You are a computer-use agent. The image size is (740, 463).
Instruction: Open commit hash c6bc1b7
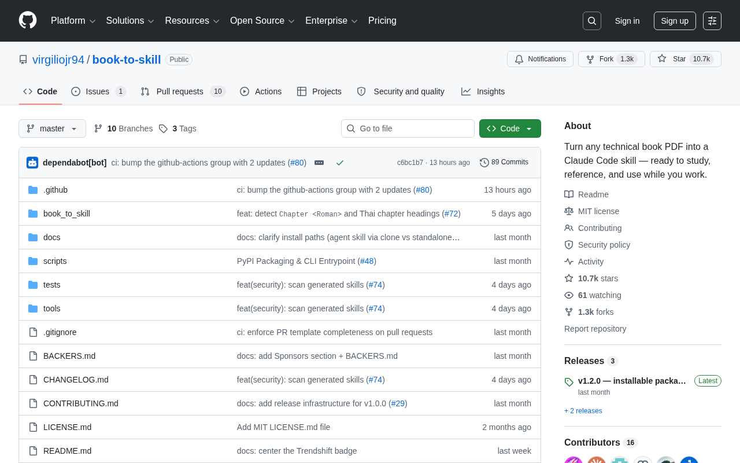[410, 163]
